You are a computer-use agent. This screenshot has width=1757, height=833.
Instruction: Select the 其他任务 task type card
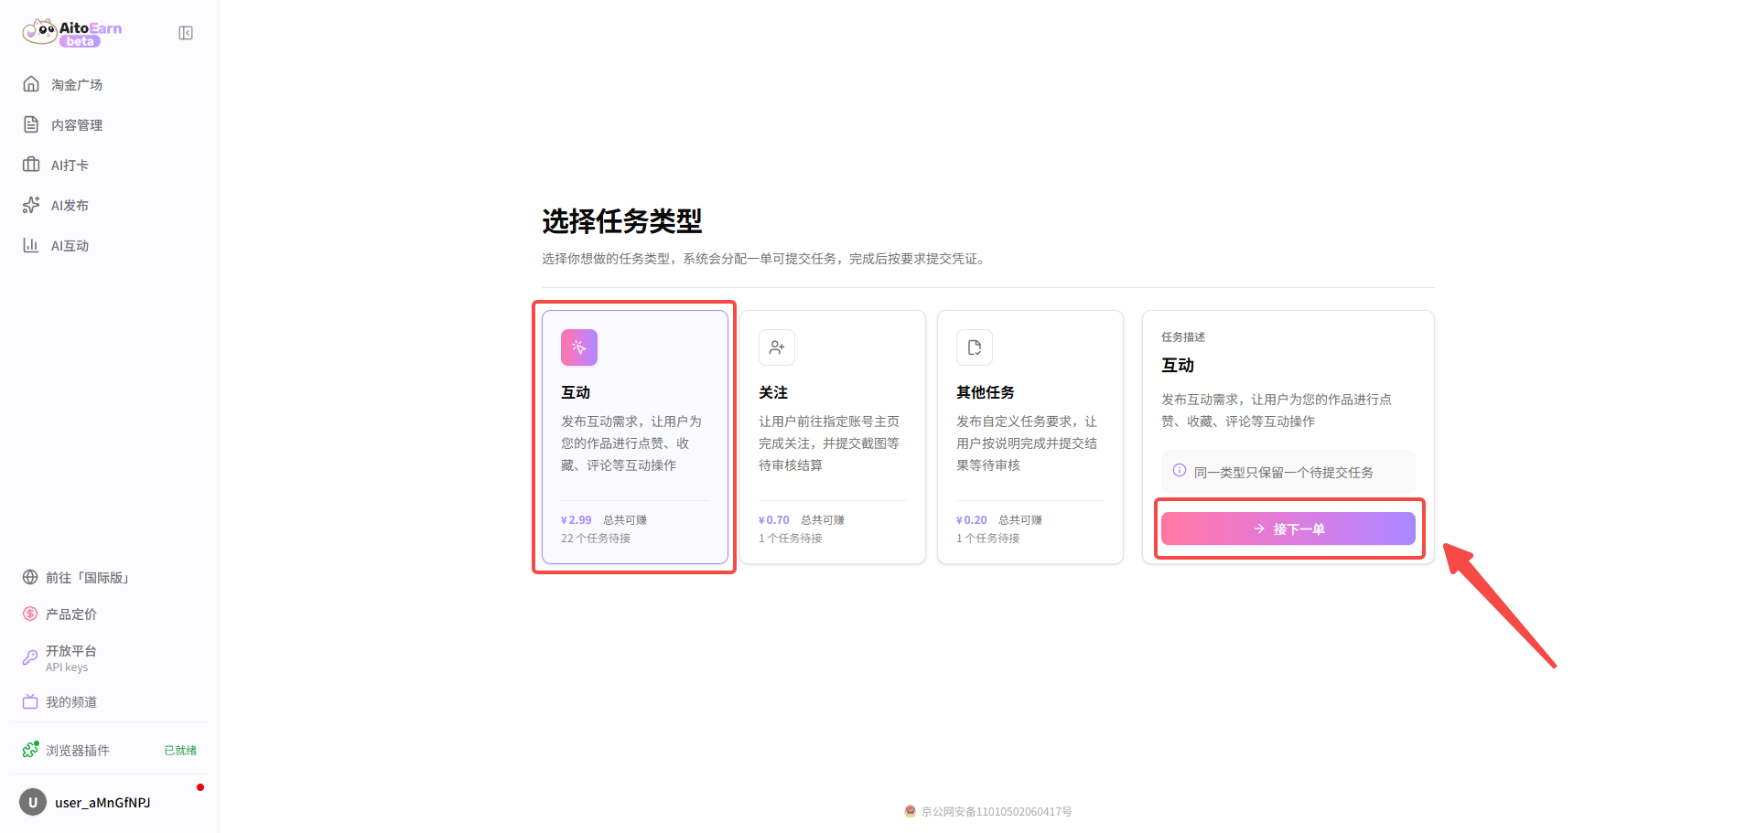pos(1030,437)
